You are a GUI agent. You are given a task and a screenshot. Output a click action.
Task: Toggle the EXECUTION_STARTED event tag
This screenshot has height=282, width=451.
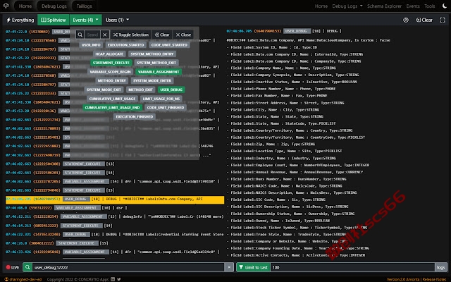point(125,45)
